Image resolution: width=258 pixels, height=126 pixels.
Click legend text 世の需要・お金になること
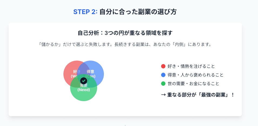(x=193, y=84)
